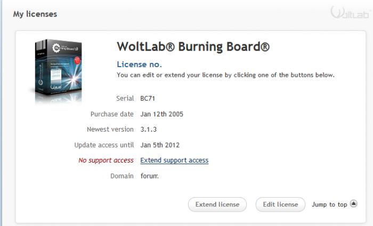This screenshot has height=226, width=373.
Task: Click the Serial field label
Action: tap(125, 99)
